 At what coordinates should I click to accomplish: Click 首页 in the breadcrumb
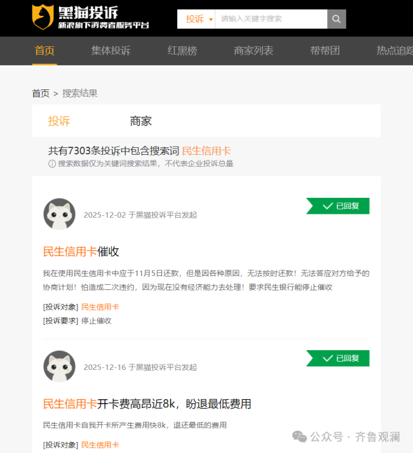(x=41, y=93)
